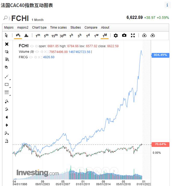Open the Chart type dropdown menu
Screen dimensions: 172x186
[x=39, y=28]
